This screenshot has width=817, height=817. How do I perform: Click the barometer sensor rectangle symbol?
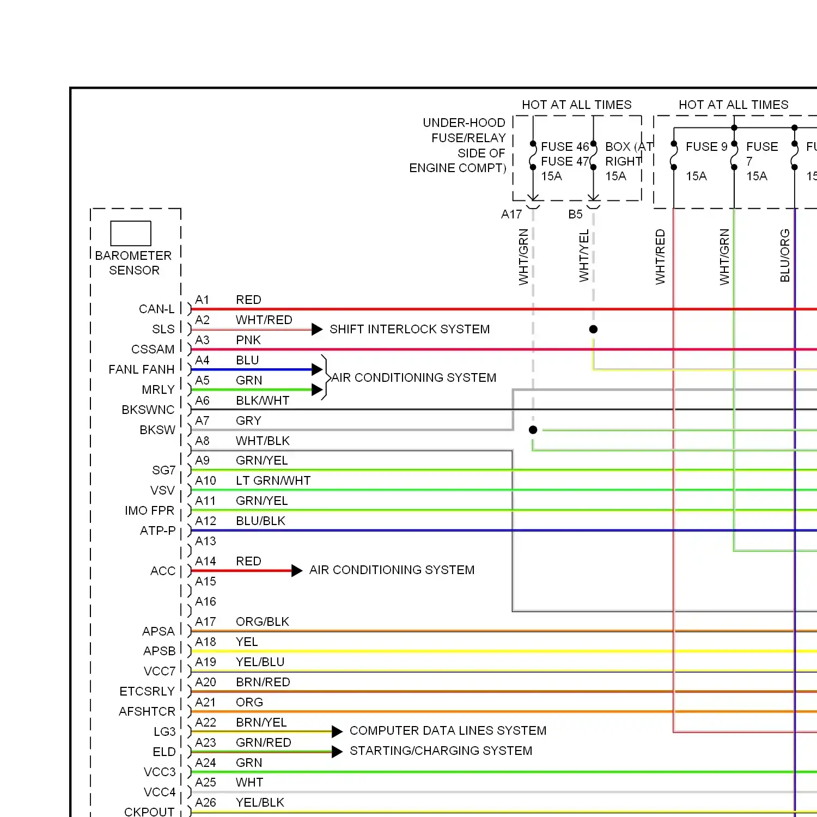pos(131,234)
